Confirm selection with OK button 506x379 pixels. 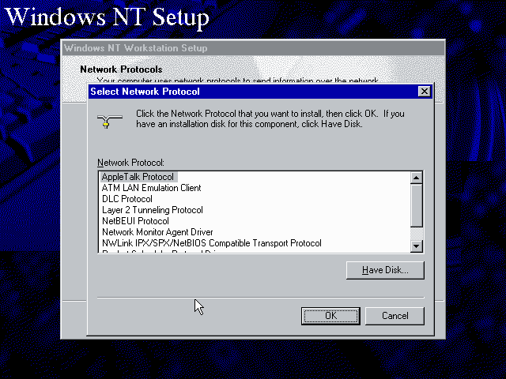(330, 316)
